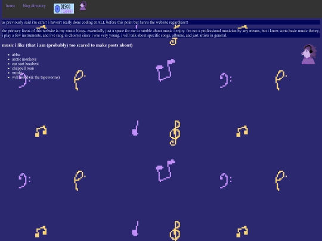Click the small avatar icon in the navbar
Image resolution: width=322 pixels, height=241 pixels.
tap(83, 6)
